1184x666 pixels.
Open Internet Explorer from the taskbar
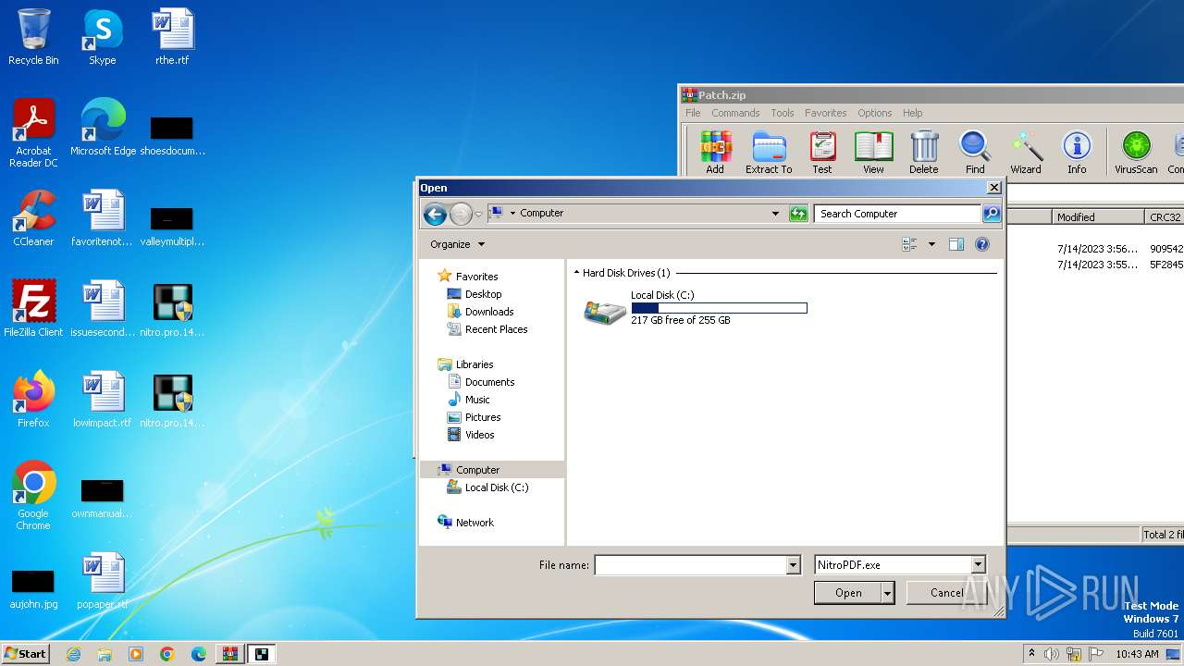(73, 654)
